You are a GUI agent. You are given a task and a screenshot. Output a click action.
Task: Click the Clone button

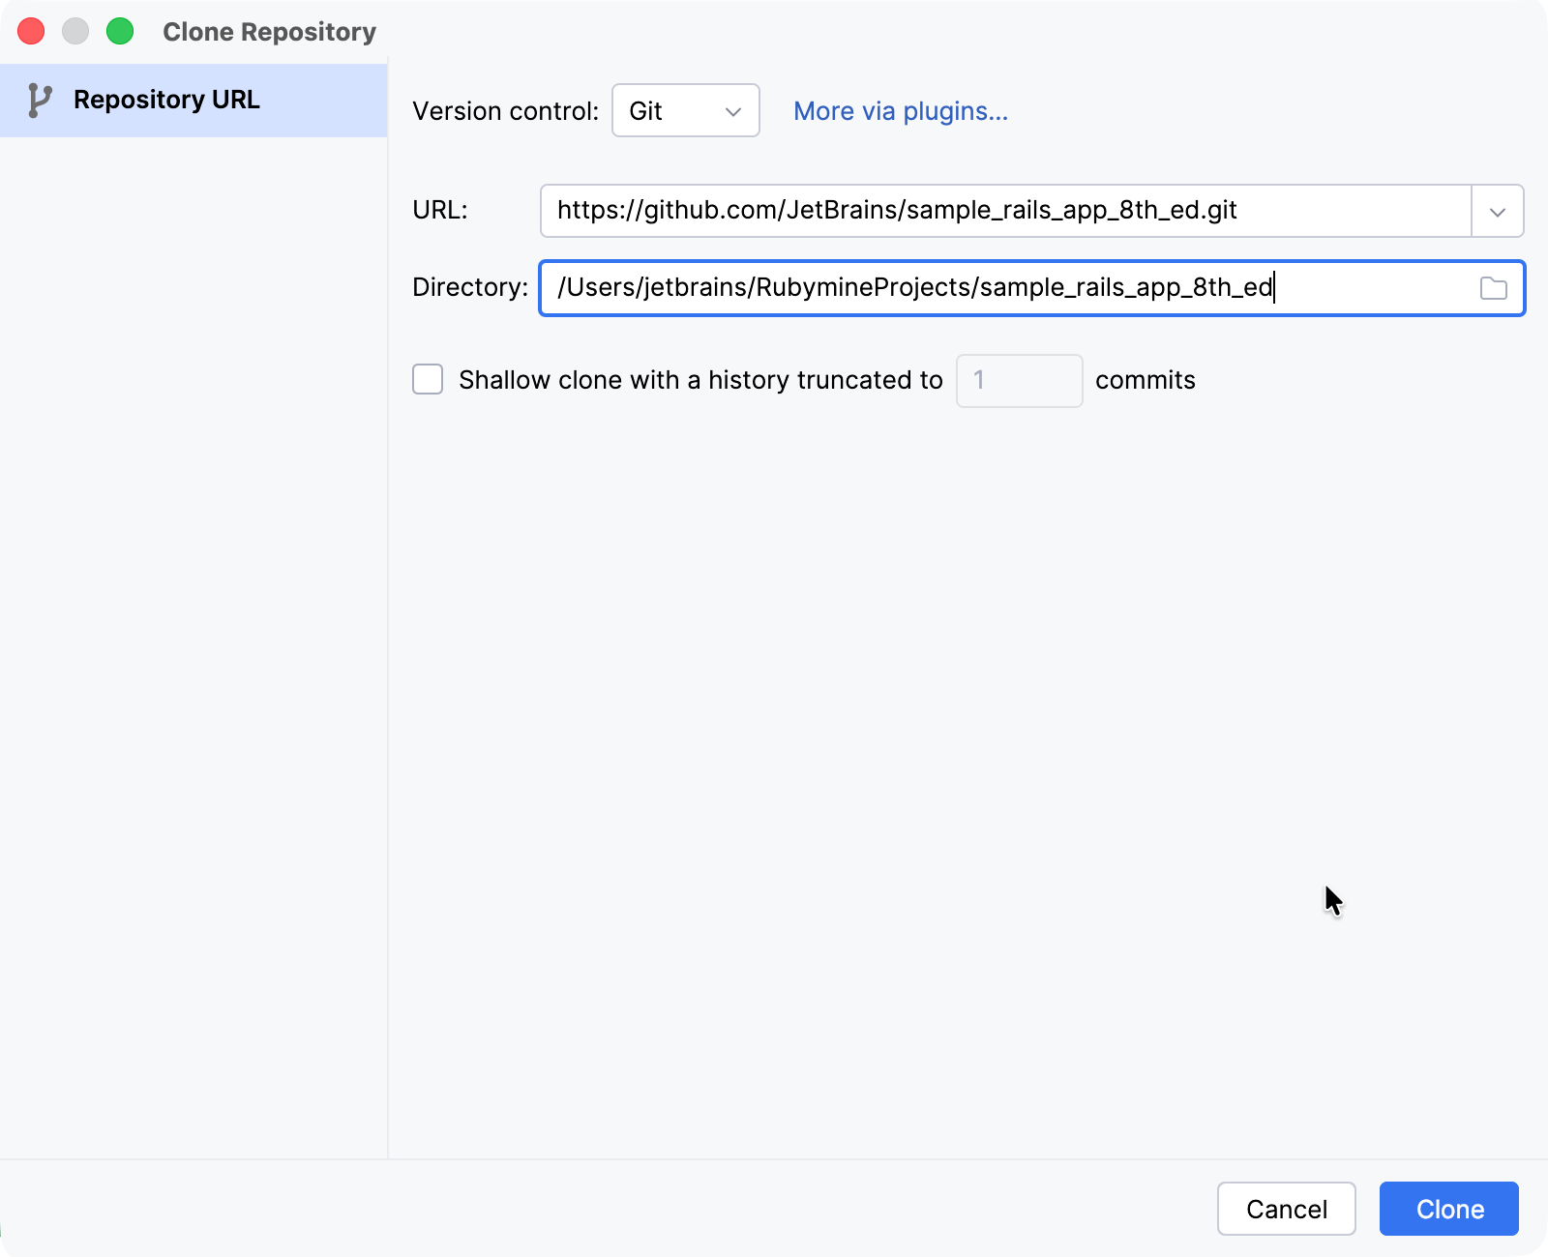click(x=1449, y=1209)
